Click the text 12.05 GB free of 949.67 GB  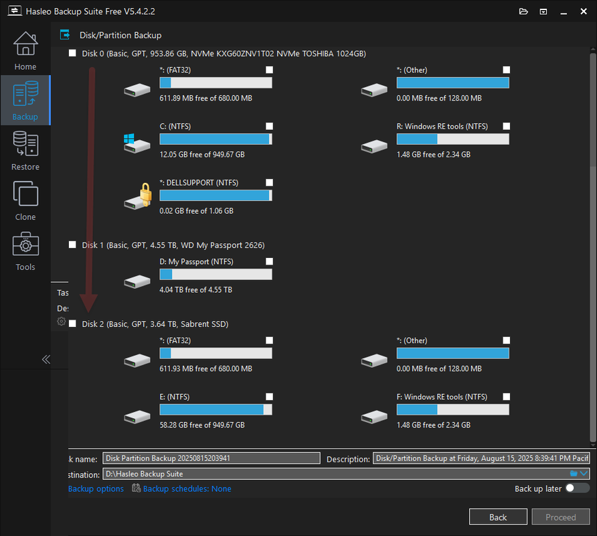pyautogui.click(x=202, y=154)
